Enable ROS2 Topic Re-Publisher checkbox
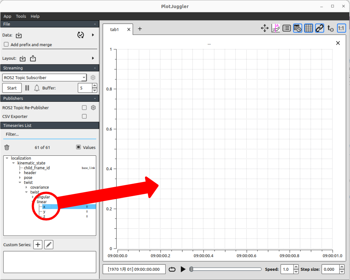Screen dimensions: 350x280 [84, 108]
